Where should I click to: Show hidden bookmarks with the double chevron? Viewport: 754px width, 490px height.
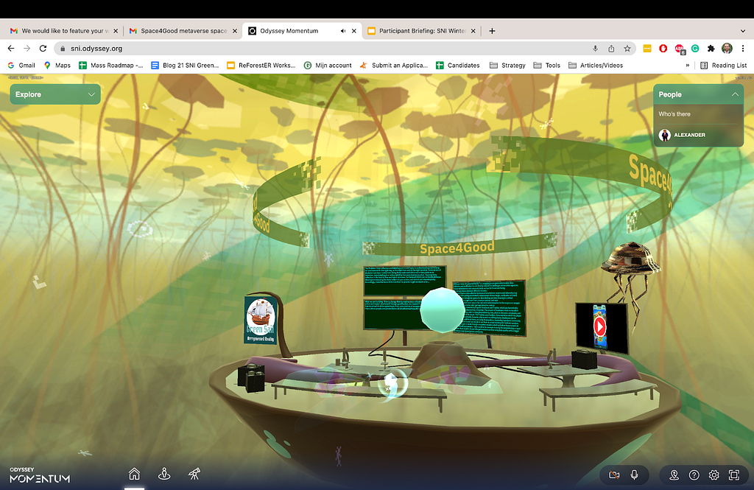[x=687, y=65]
